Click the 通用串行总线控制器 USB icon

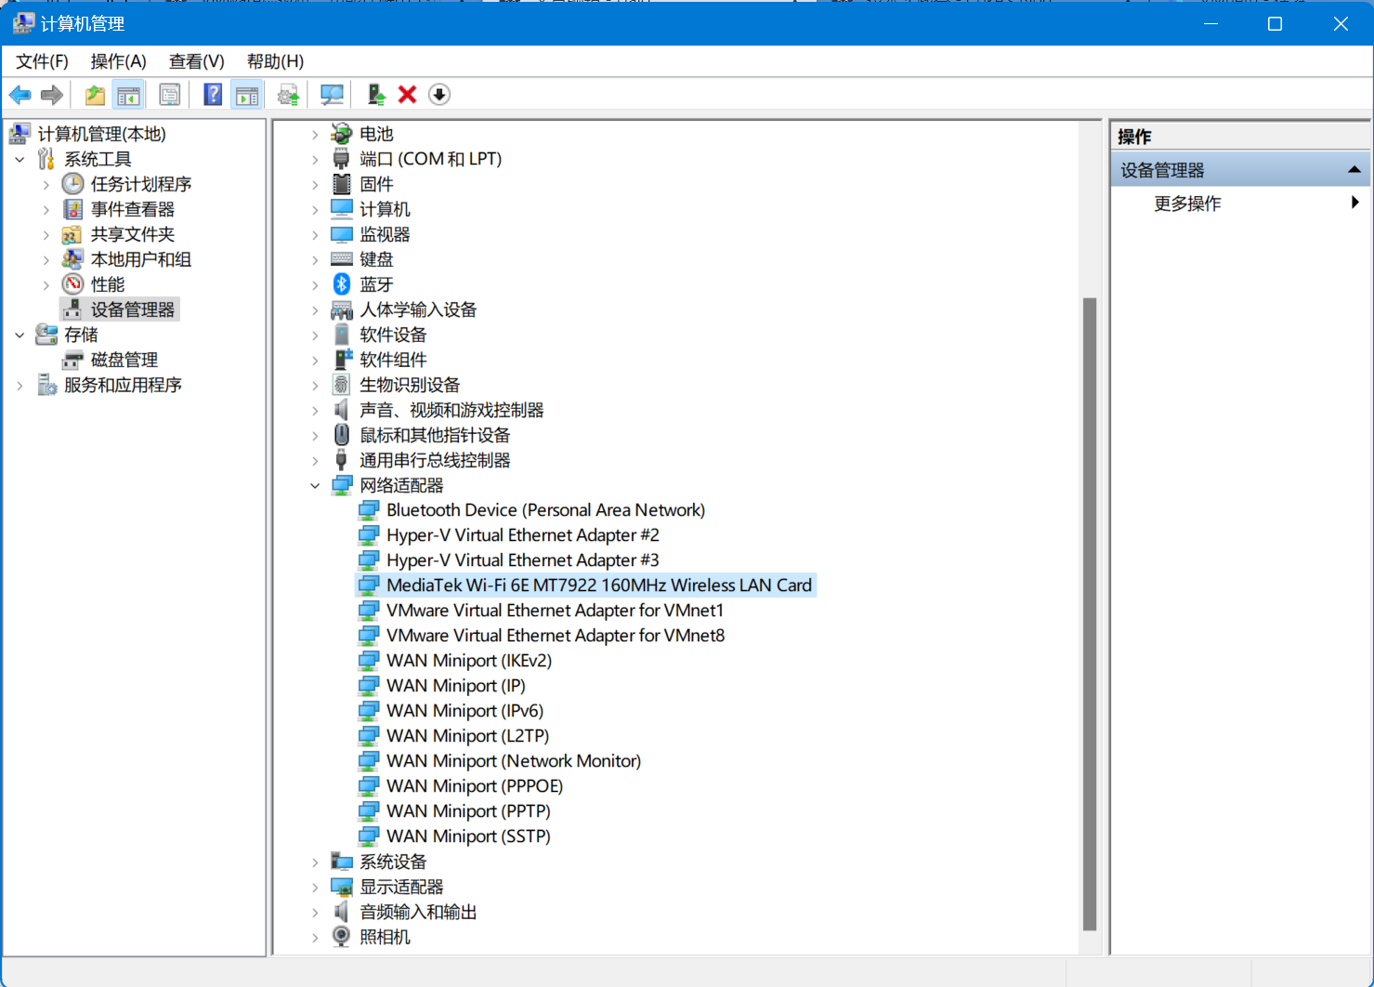coord(342,460)
